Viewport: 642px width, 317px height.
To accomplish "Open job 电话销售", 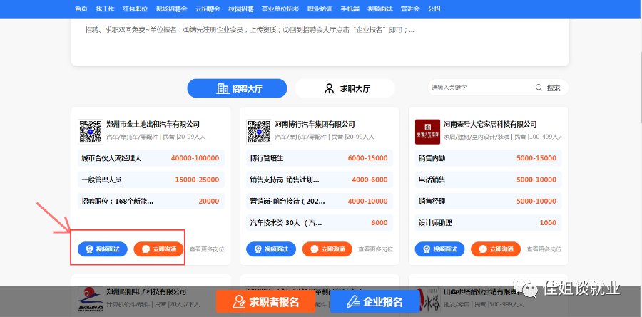I will (x=489, y=180).
